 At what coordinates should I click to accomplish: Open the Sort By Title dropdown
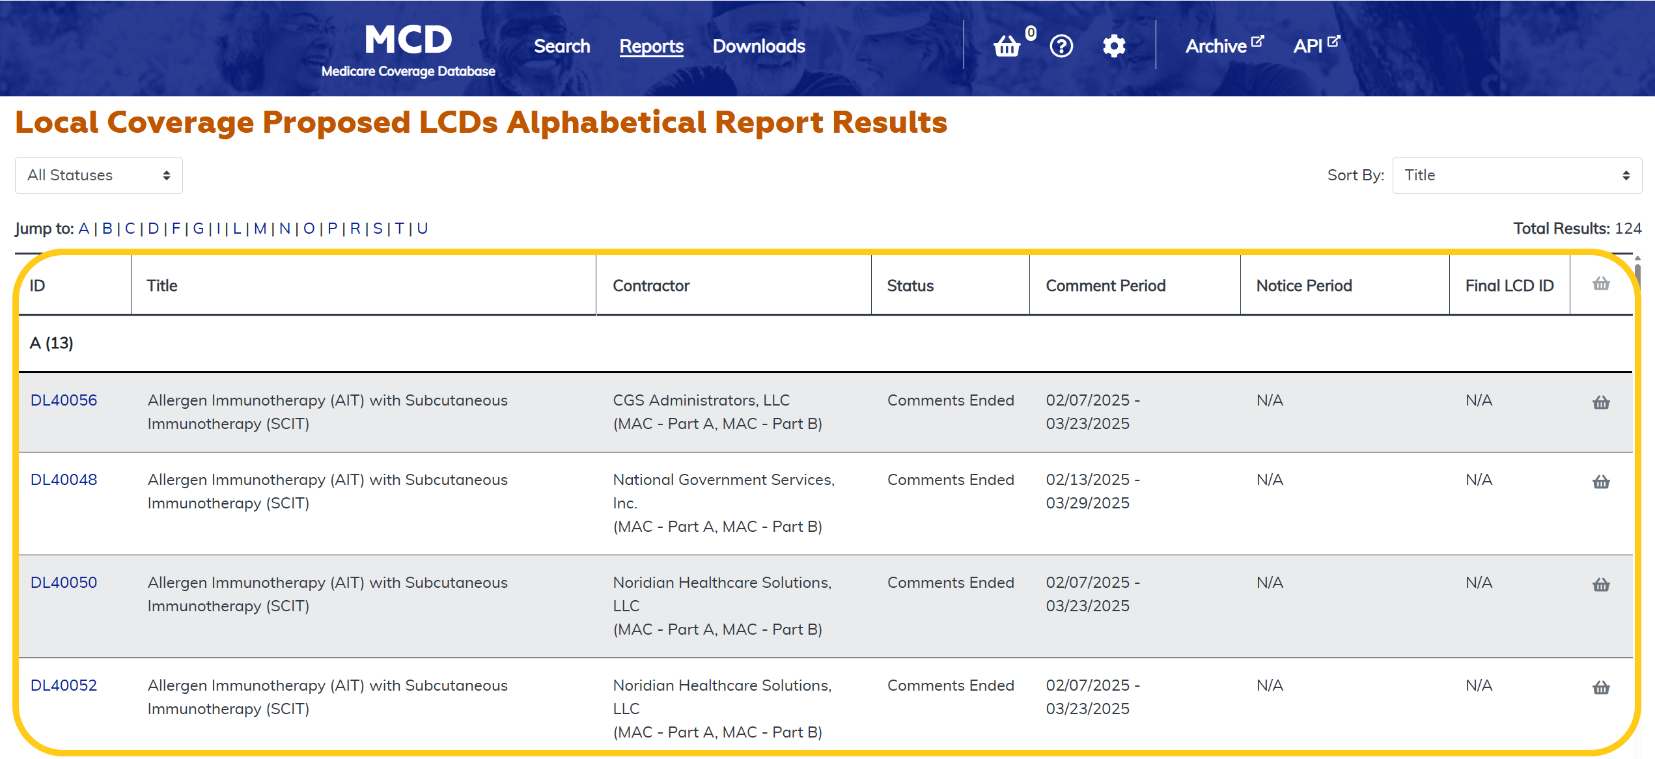tap(1516, 175)
